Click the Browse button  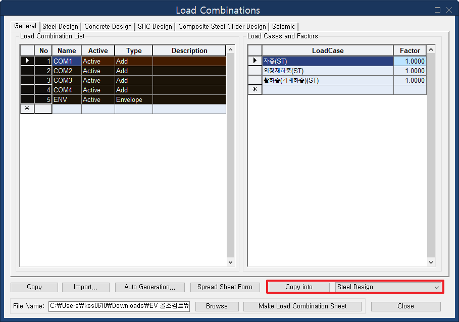point(217,306)
